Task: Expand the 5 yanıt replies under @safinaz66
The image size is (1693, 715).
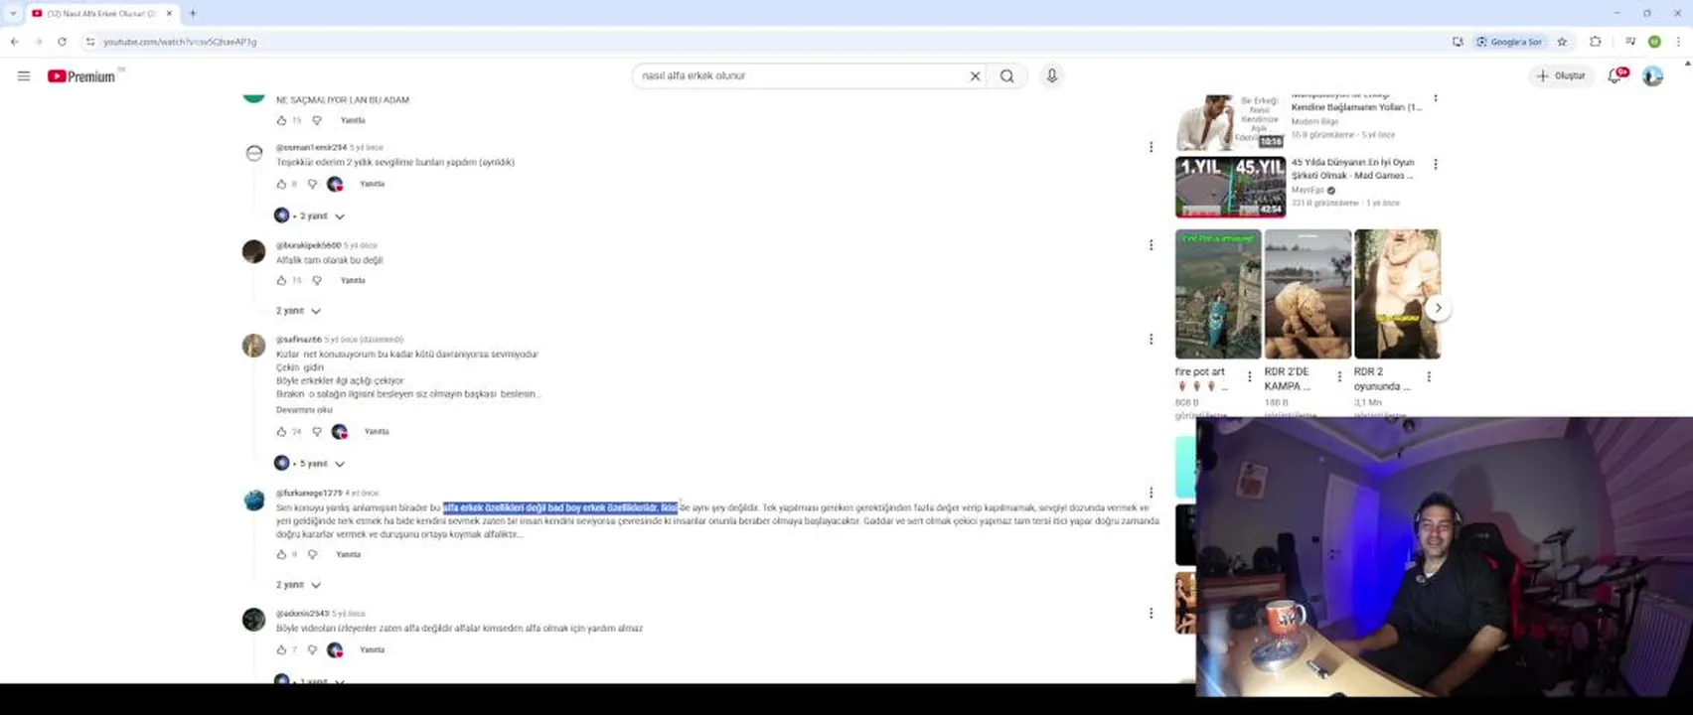Action: 309,463
